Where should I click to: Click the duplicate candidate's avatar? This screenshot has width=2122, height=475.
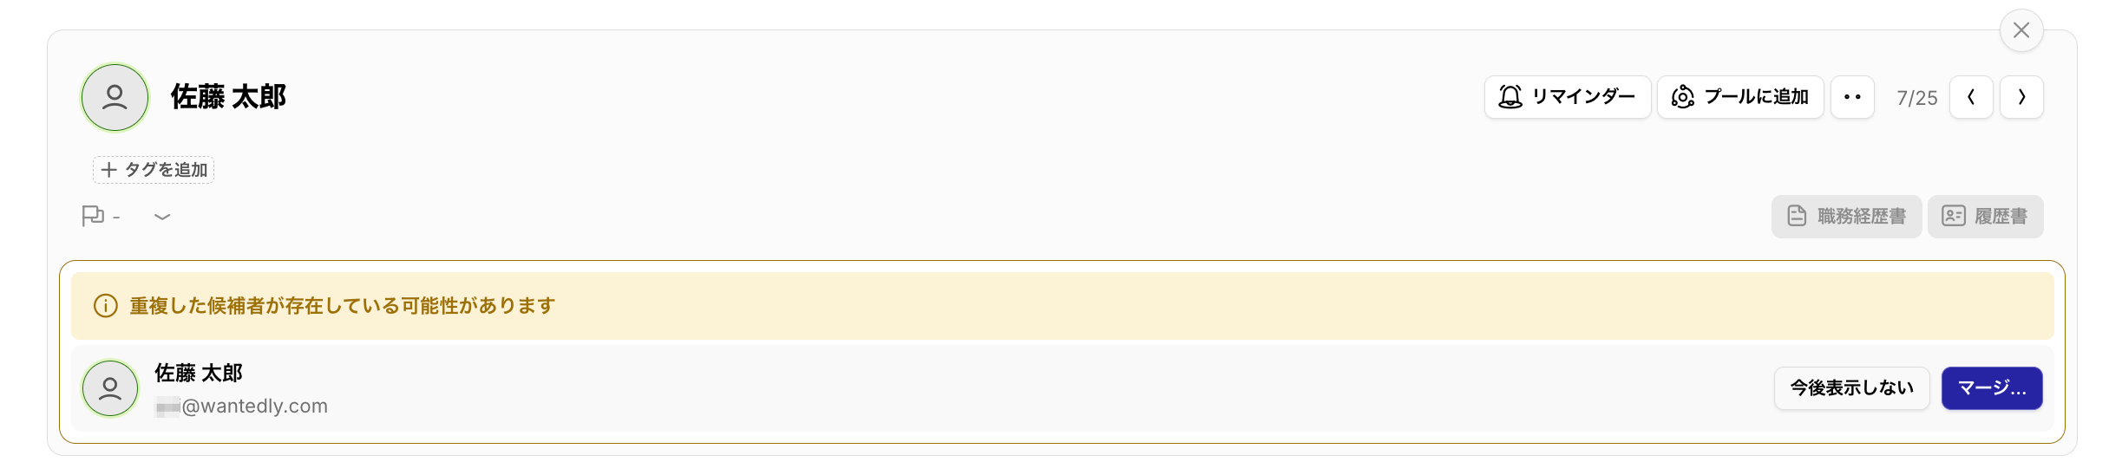pyautogui.click(x=110, y=388)
